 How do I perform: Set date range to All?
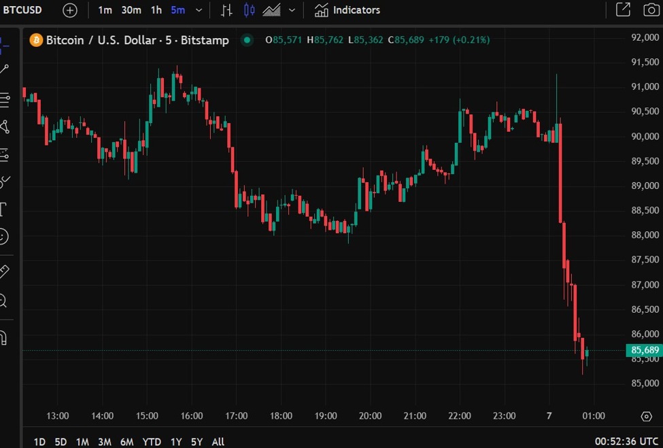pyautogui.click(x=218, y=442)
